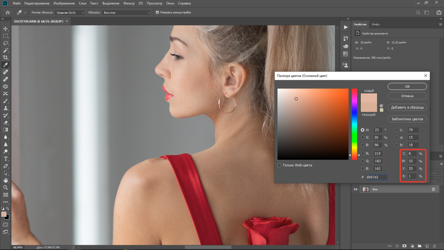Confirm color with OK button

(407, 86)
